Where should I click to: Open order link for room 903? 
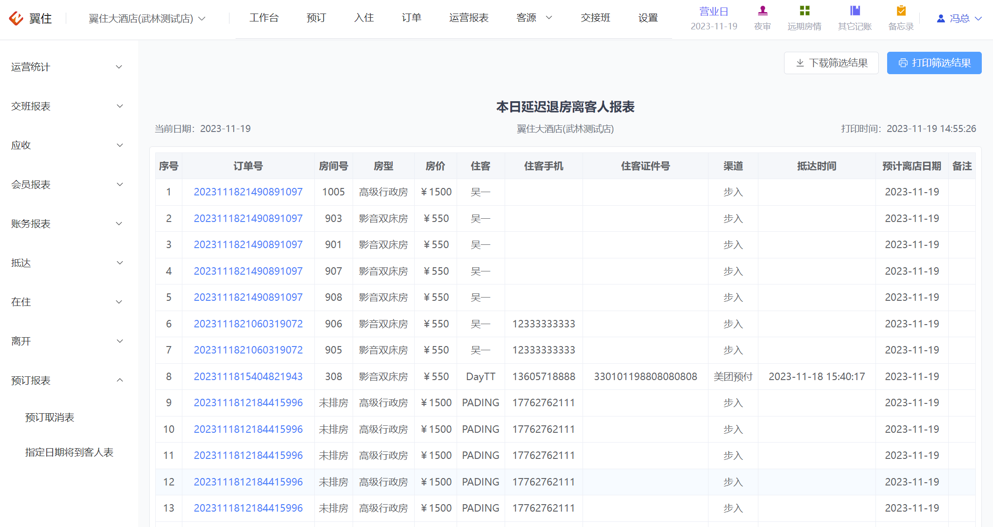coord(248,218)
